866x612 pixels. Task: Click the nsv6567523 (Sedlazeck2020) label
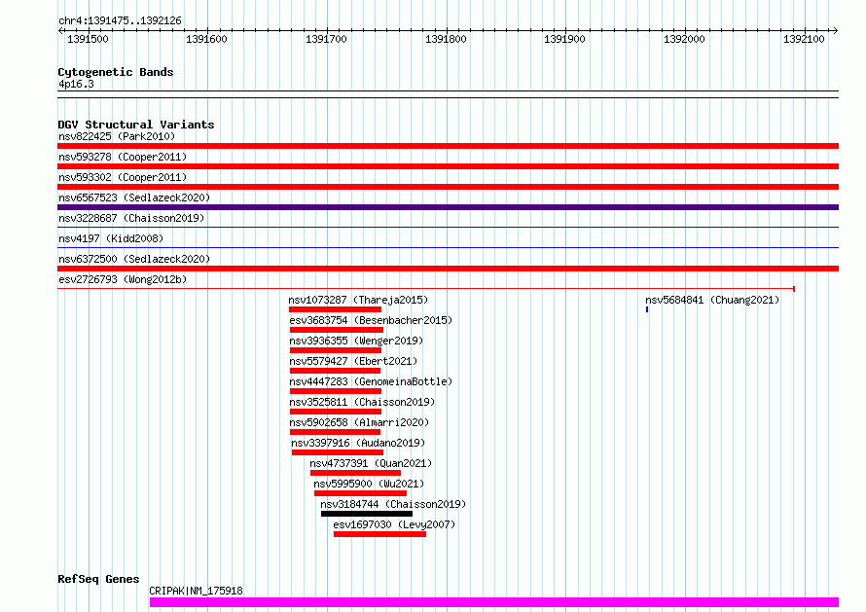tap(134, 198)
